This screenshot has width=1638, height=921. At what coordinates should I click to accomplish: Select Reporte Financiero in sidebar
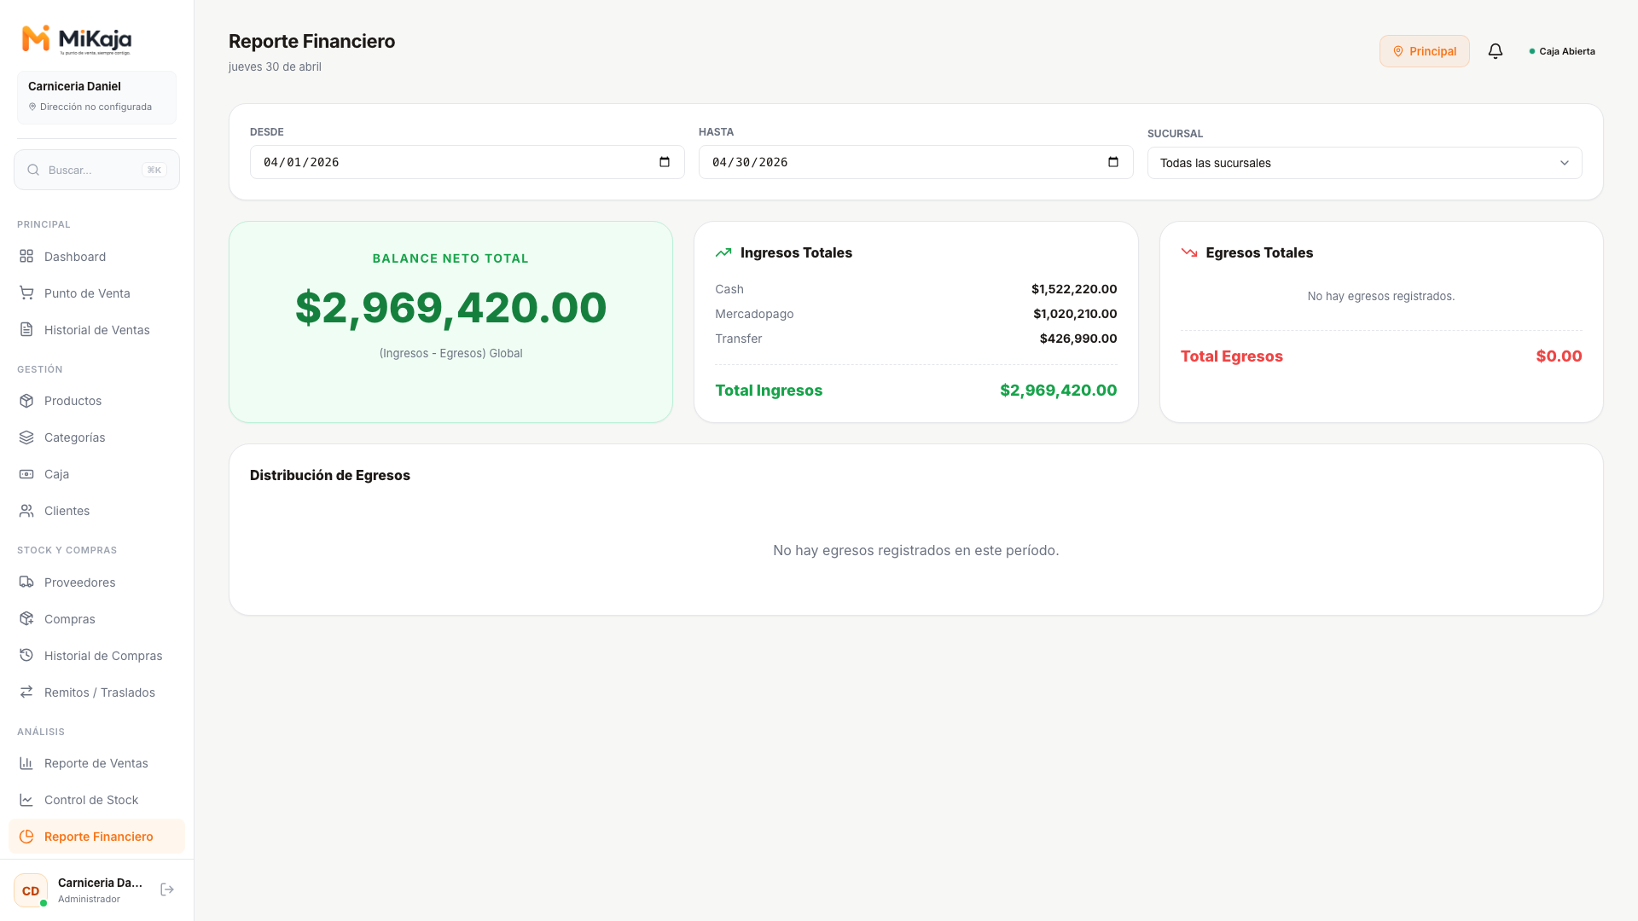[96, 837]
